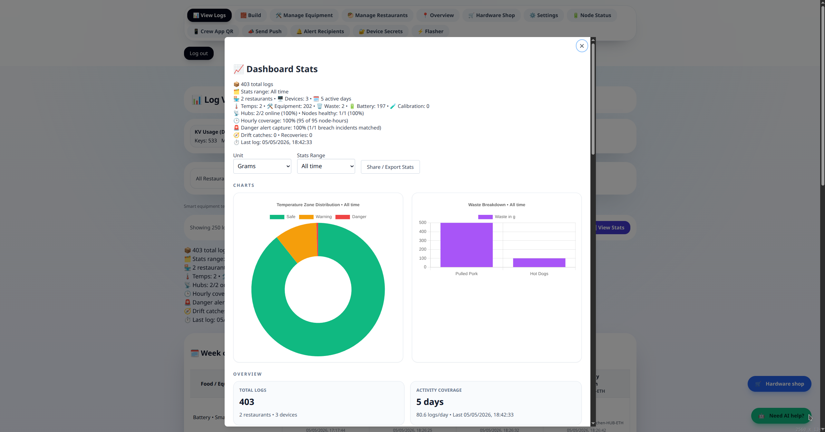Click the modal scrollbar down arrow
The width and height of the screenshot is (825, 432).
tap(593, 423)
